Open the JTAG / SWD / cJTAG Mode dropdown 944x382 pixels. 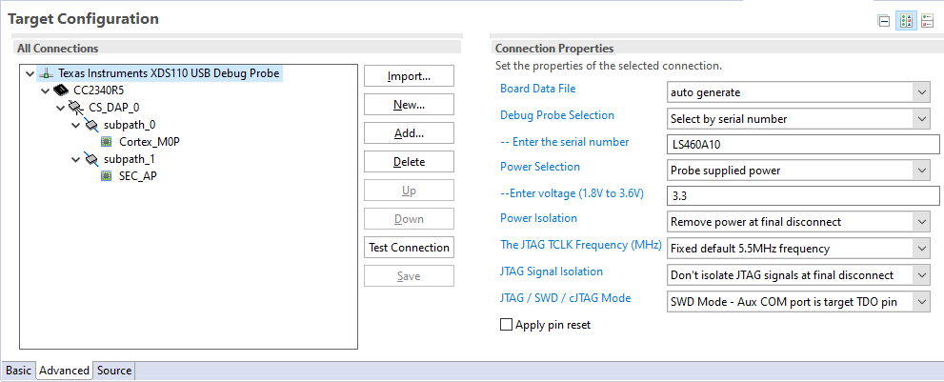[797, 301]
